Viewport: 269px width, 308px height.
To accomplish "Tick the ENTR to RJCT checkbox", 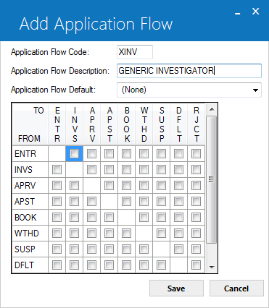I will (x=196, y=154).
